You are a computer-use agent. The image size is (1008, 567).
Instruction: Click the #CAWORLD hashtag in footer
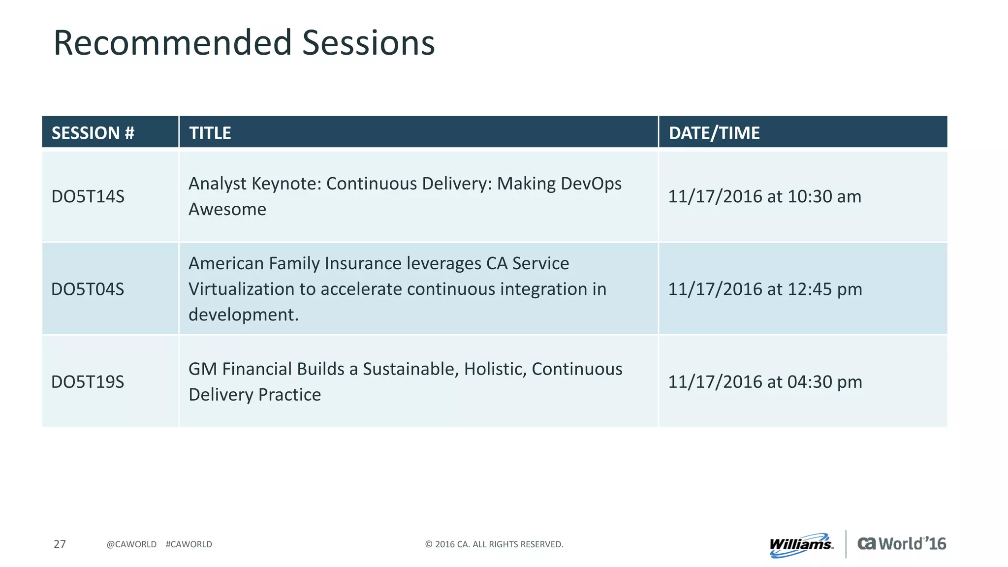[x=189, y=544]
